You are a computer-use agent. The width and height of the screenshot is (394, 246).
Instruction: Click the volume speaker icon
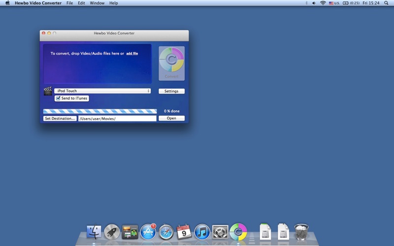point(314,3)
